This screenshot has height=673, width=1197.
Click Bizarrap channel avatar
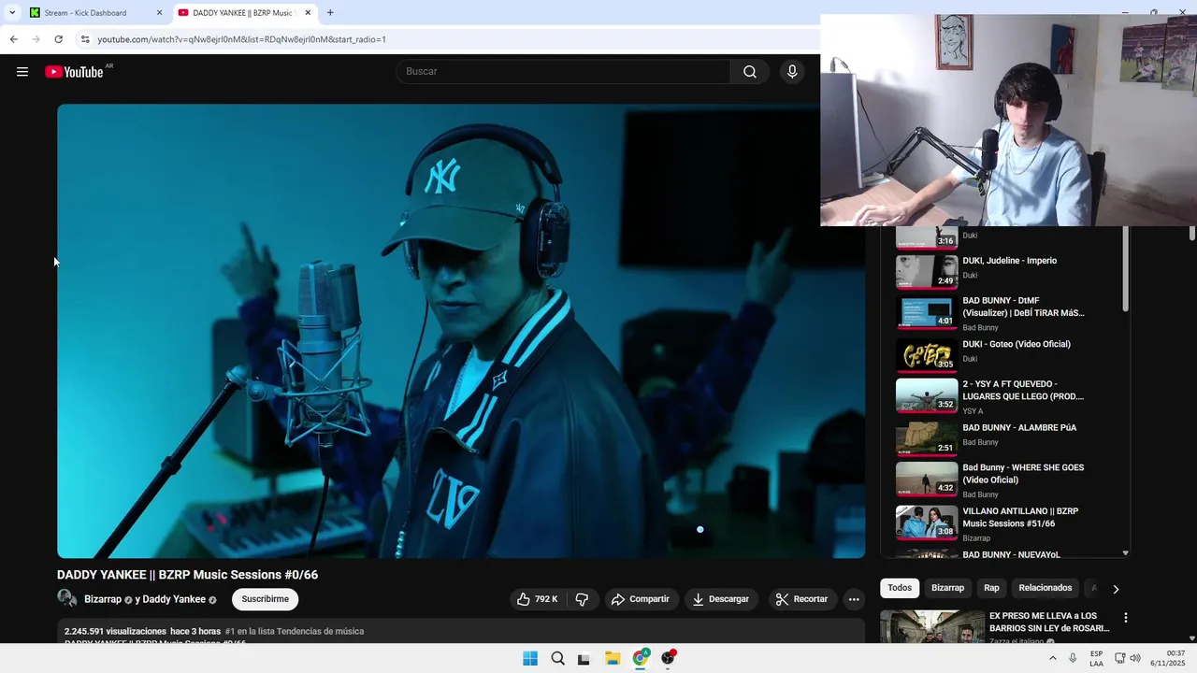[67, 599]
